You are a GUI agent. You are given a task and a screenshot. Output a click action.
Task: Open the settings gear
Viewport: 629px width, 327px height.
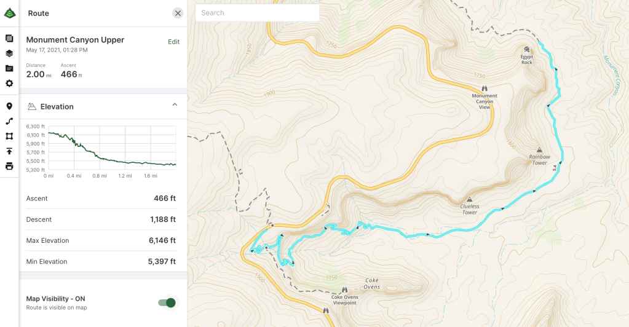9,84
